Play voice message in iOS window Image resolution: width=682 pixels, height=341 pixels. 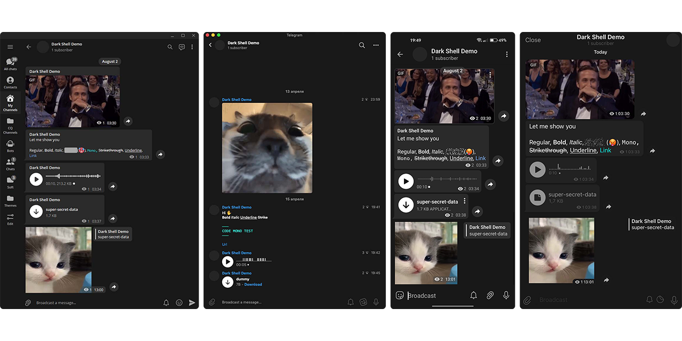click(537, 170)
